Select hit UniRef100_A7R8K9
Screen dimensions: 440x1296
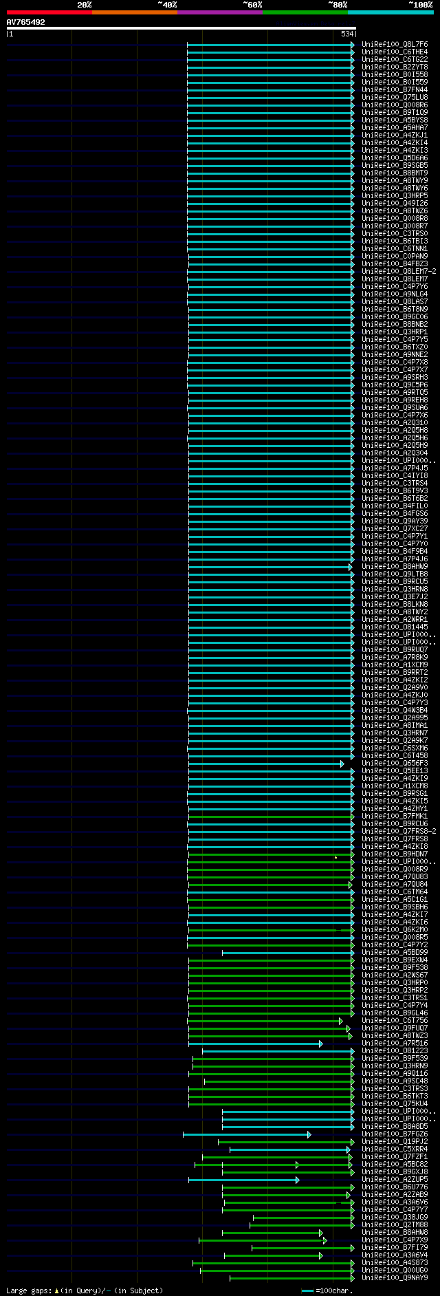[x=395, y=658]
